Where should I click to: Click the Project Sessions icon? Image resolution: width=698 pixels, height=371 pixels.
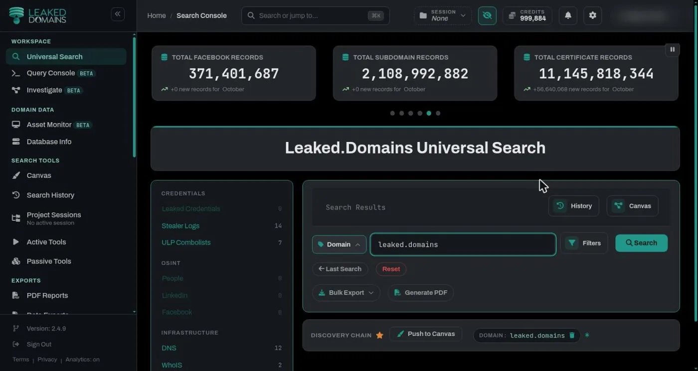[16, 218]
